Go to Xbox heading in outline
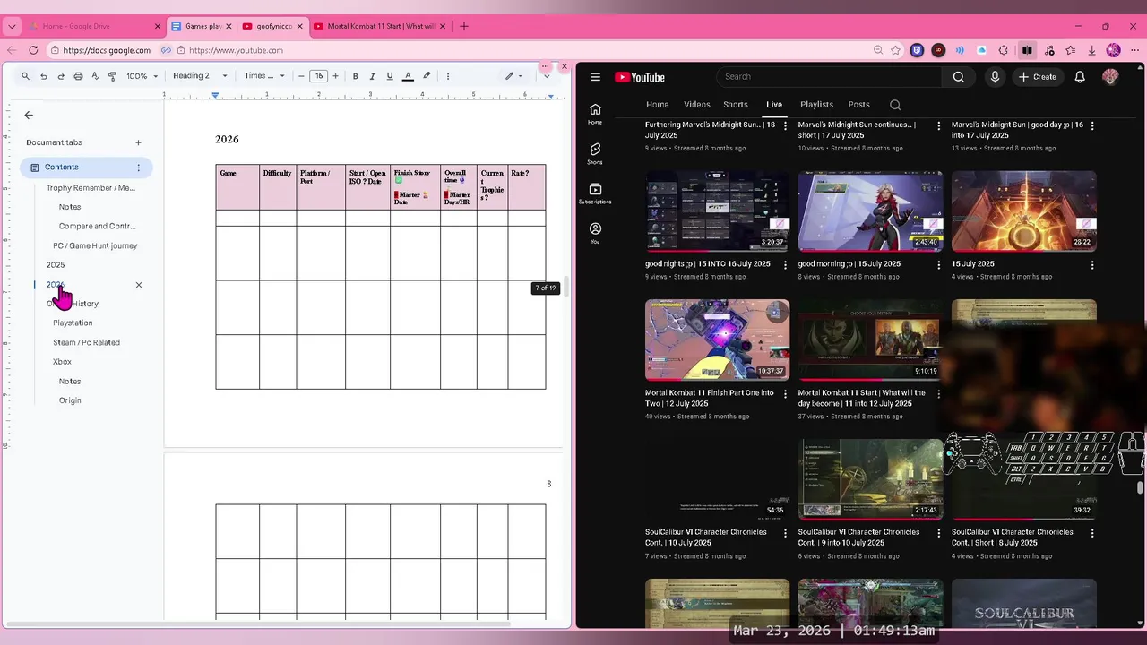The height and width of the screenshot is (645, 1147). point(62,362)
